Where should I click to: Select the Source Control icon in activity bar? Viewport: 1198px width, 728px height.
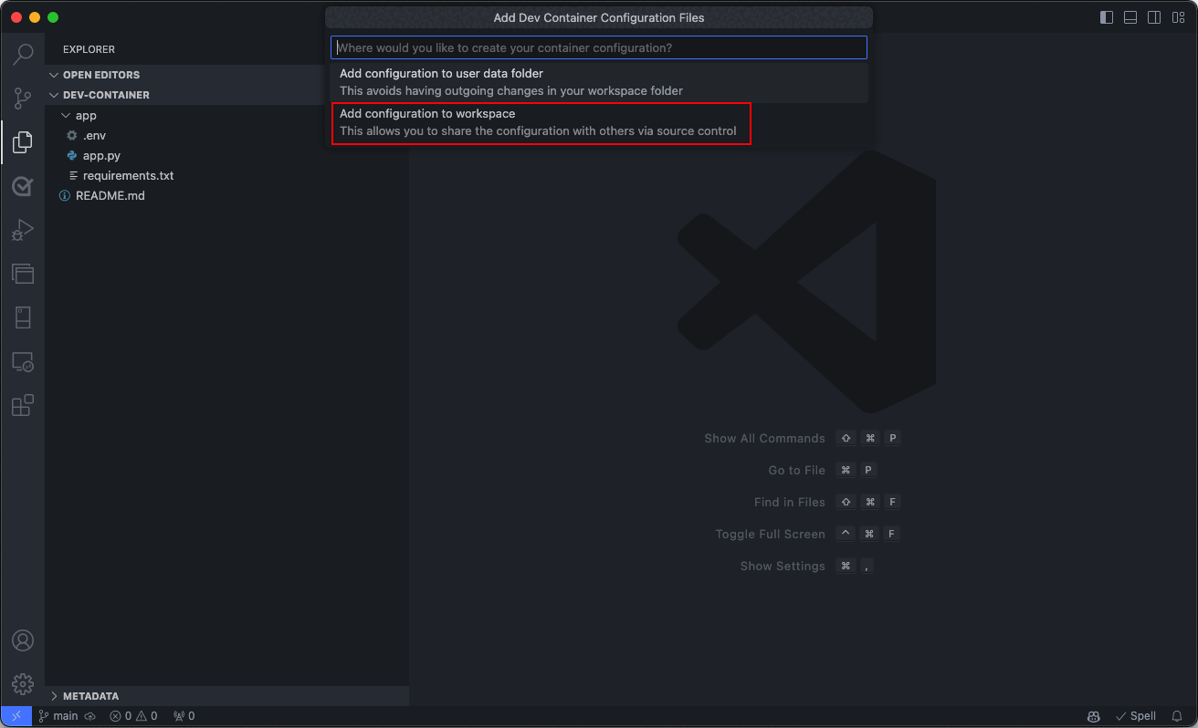click(24, 98)
